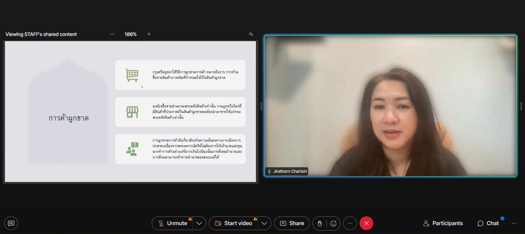The image size is (525, 234).
Task: Leave the meeting with the red X button
Action: (x=366, y=223)
